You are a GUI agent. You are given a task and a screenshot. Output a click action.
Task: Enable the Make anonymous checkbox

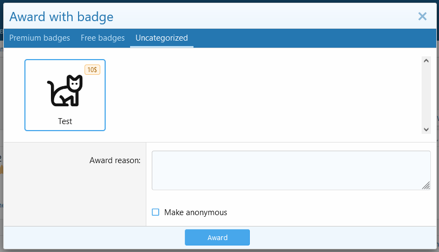(x=156, y=212)
